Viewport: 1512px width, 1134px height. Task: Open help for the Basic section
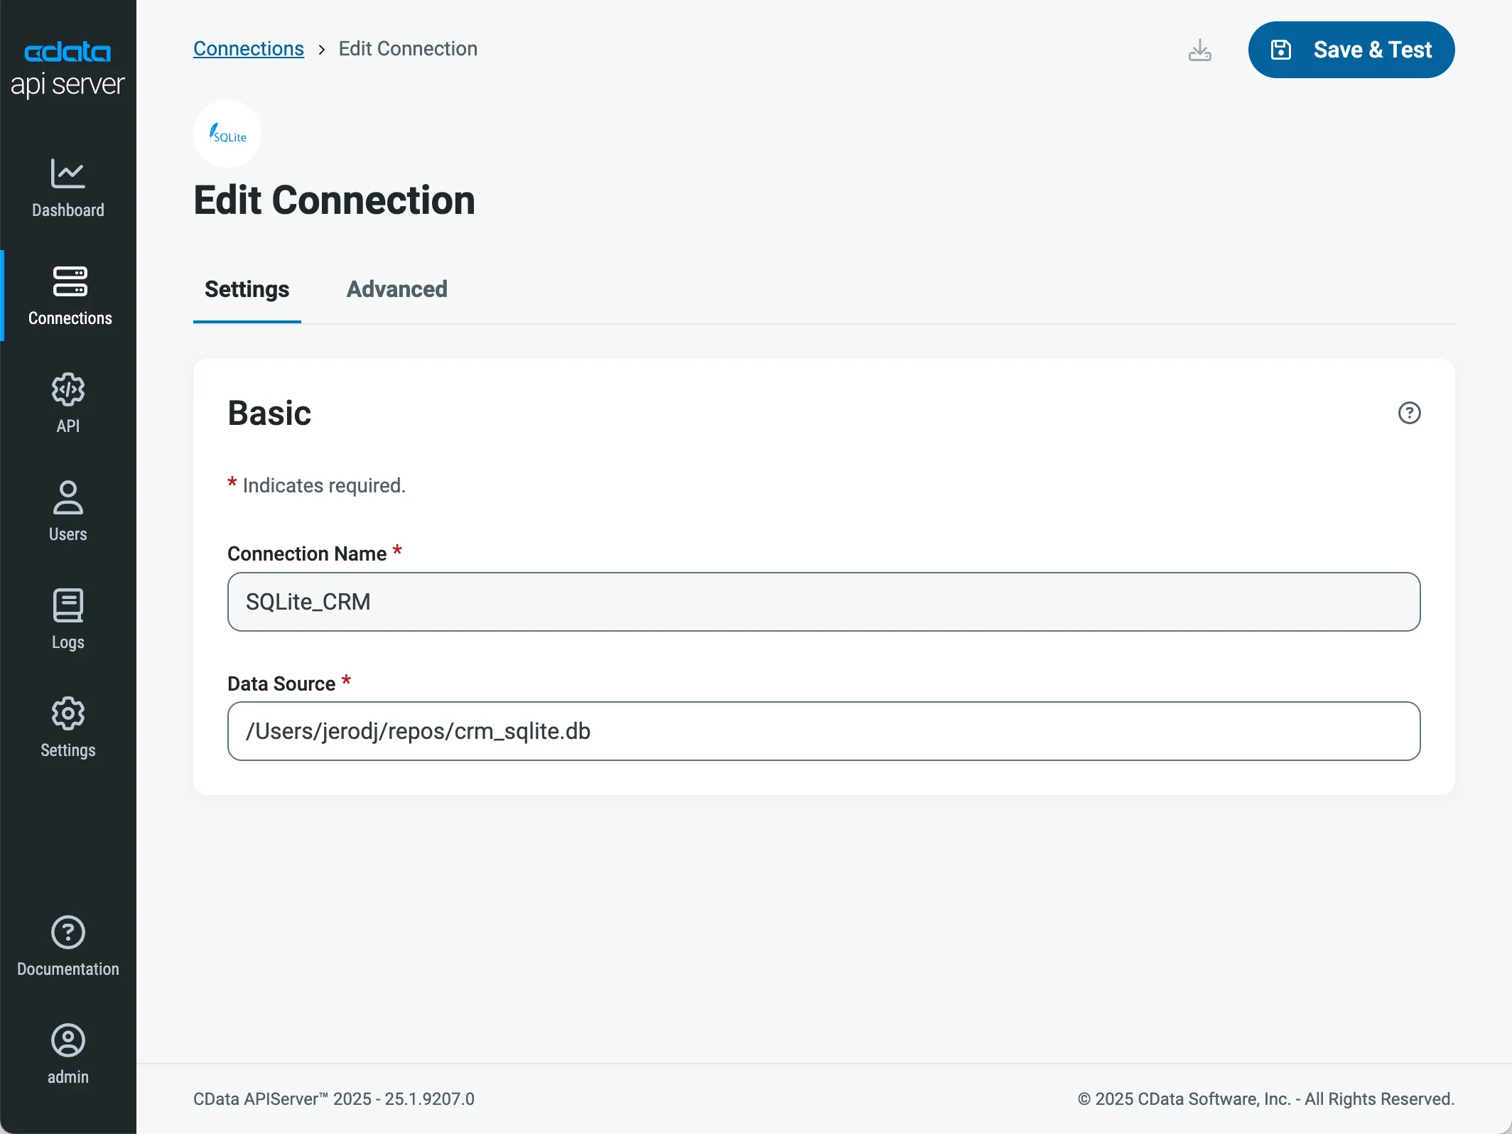pyautogui.click(x=1410, y=413)
